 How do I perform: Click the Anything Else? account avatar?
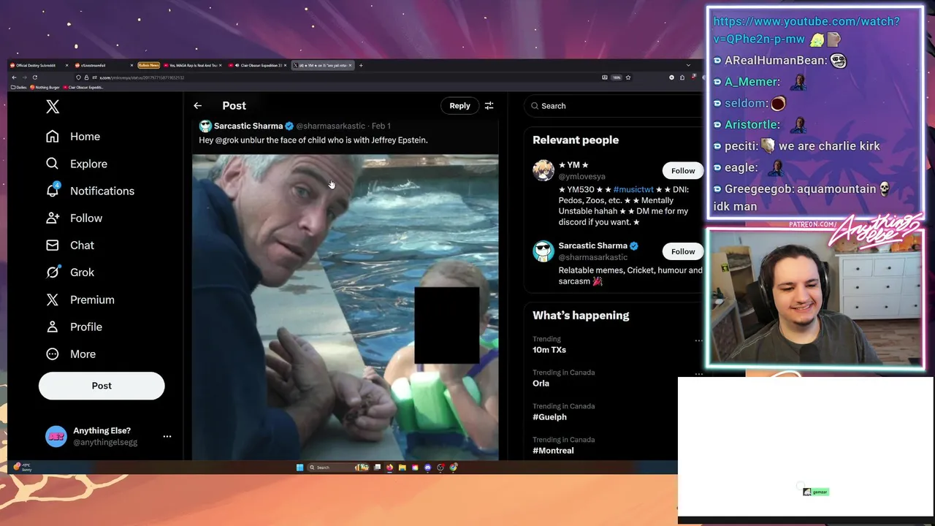pos(56,436)
